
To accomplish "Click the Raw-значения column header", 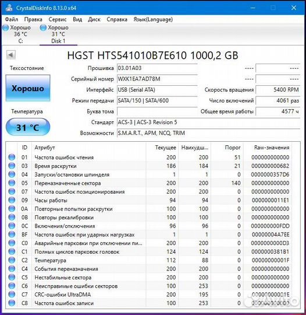I will click(268, 148).
